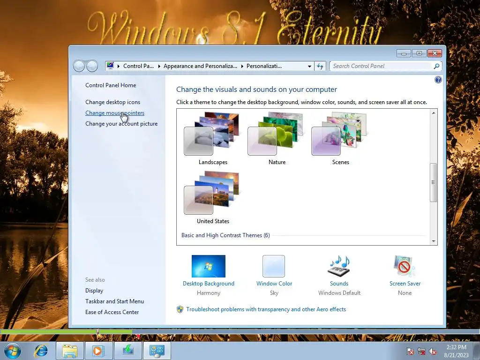Maximize the Personalization window
480x360 pixels.
click(419, 53)
